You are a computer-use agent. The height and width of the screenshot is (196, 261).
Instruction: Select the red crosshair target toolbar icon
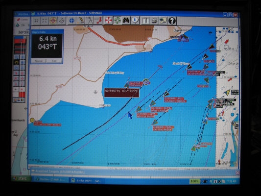[x=53, y=21]
